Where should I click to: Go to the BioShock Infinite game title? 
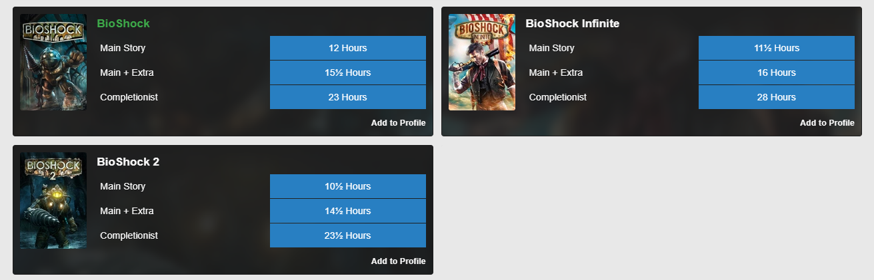tap(573, 24)
